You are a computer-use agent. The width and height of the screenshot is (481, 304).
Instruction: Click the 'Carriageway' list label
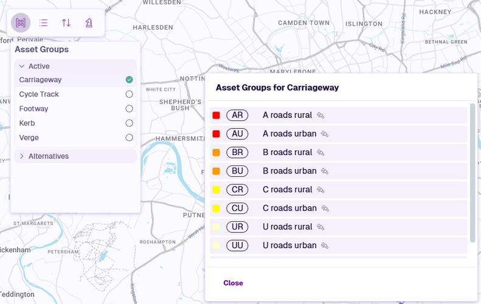tap(40, 80)
